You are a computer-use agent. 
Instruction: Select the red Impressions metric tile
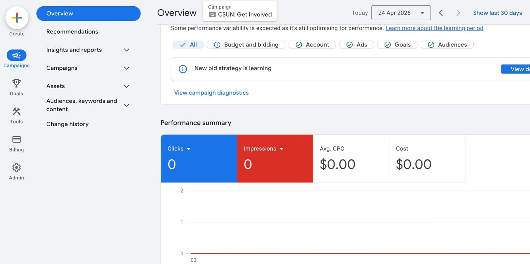pyautogui.click(x=275, y=159)
